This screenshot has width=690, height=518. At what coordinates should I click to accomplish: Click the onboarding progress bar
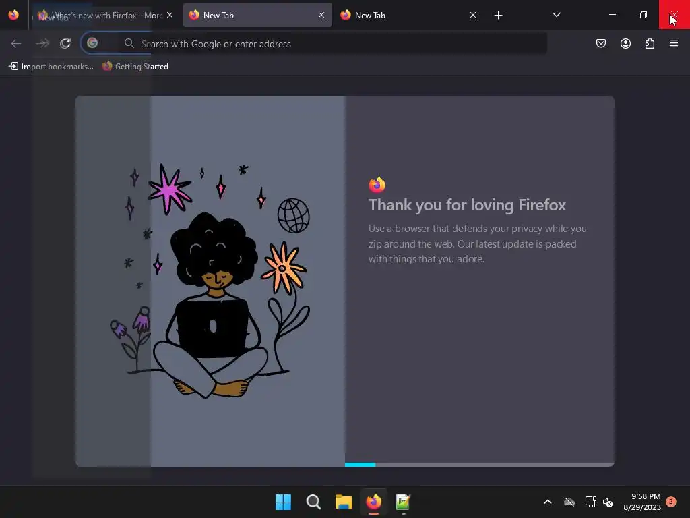[x=479, y=464]
